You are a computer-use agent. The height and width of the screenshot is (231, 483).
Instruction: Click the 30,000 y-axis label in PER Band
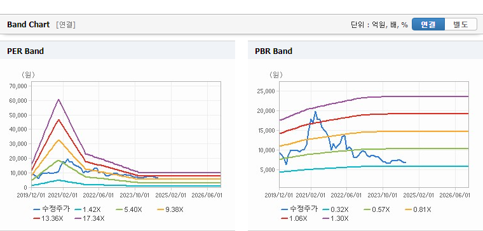pos(18,143)
